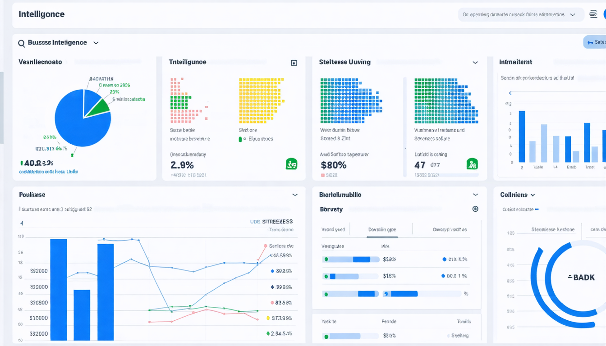
Task: Click green badge icon beside the 47 value
Action: coord(472,164)
